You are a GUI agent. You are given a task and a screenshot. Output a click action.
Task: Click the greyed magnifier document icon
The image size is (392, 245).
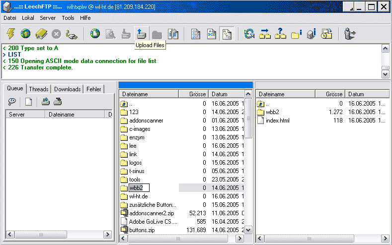tap(110, 34)
